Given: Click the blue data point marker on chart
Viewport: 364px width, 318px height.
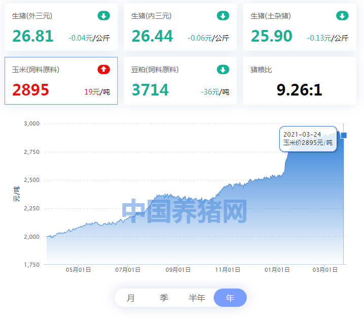Looking at the screenshot, I should pos(344,135).
